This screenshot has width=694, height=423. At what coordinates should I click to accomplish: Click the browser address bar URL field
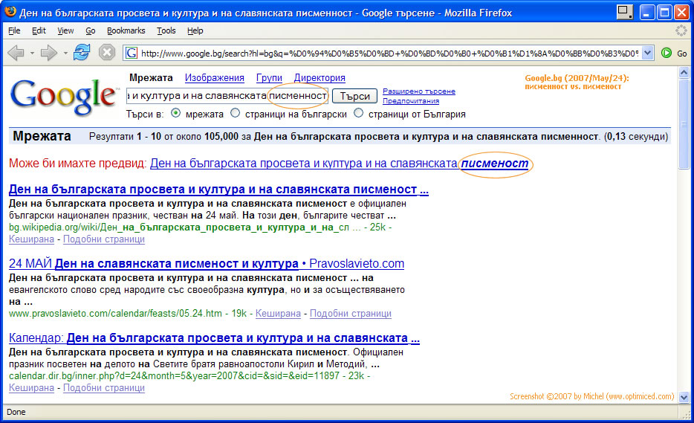click(389, 53)
